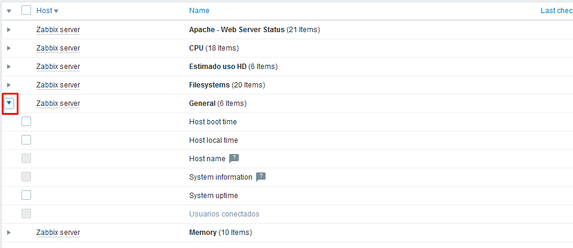Select the System information item text
This screenshot has width=573, height=248.
point(221,177)
